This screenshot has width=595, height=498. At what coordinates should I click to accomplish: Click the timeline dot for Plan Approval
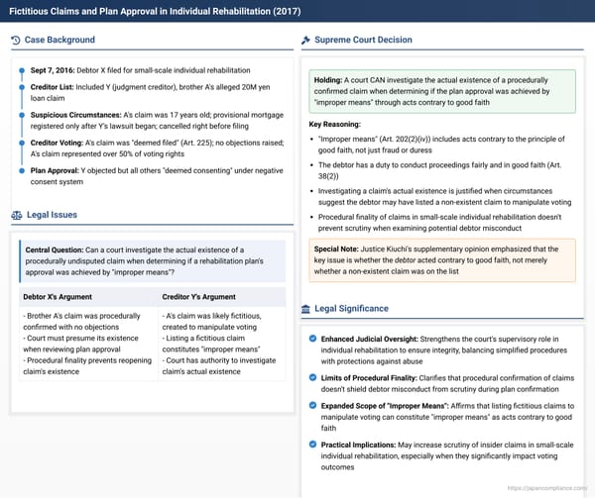tap(22, 171)
